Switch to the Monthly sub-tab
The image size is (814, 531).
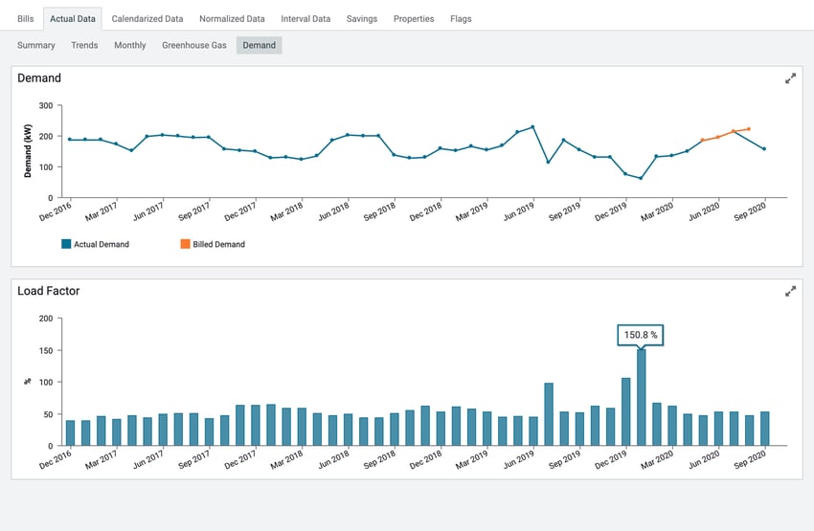click(130, 45)
